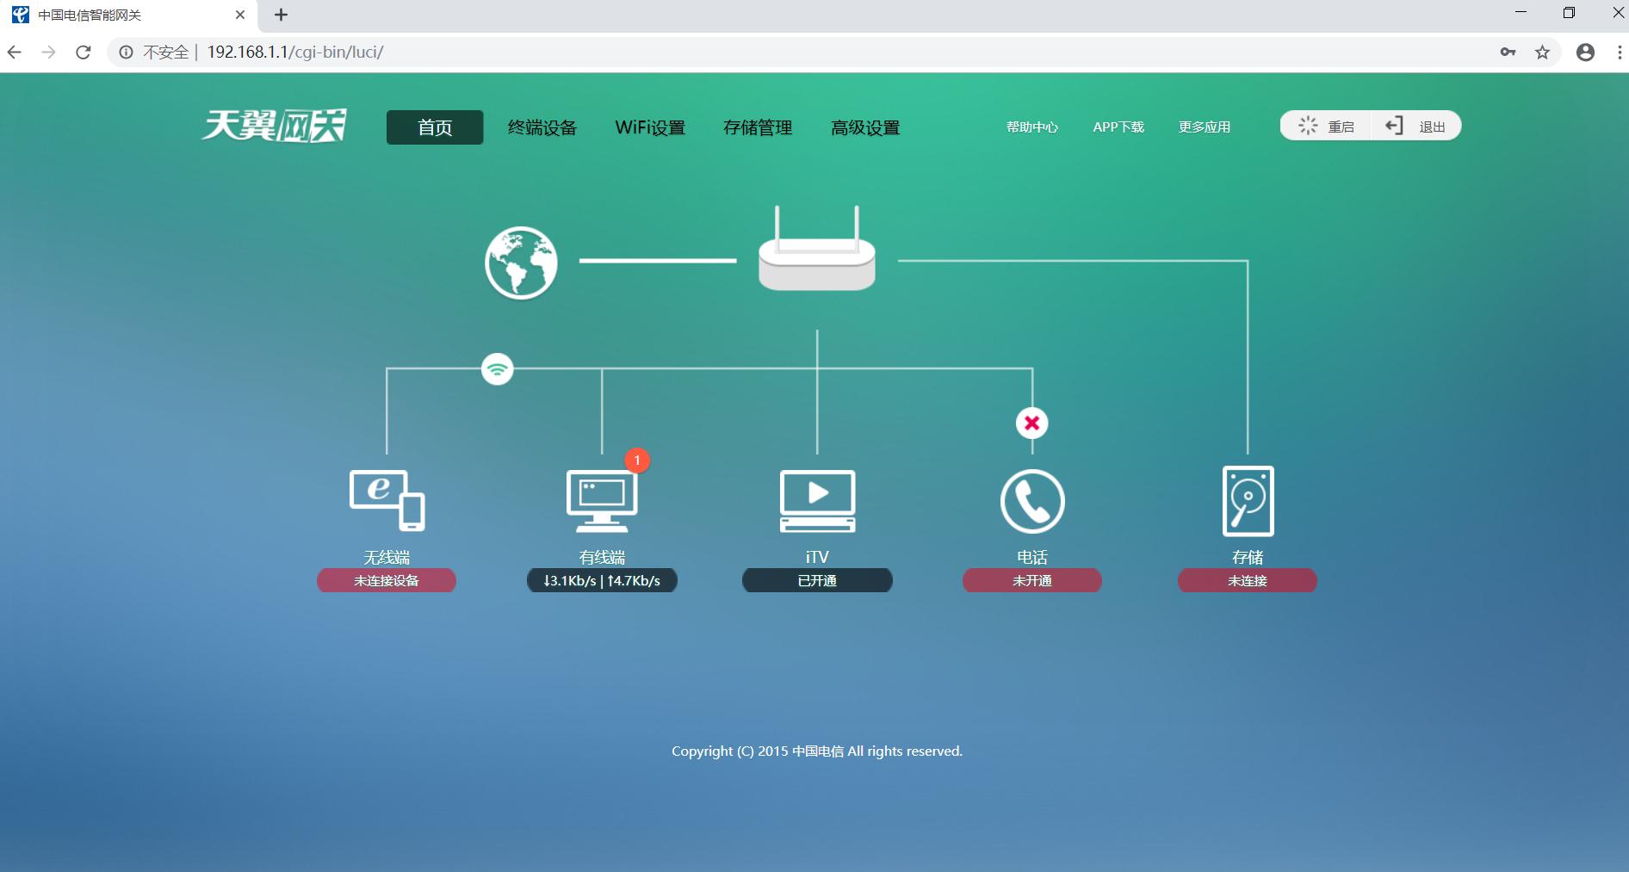Open the 高级设置 menu
The width and height of the screenshot is (1629, 872).
click(865, 127)
